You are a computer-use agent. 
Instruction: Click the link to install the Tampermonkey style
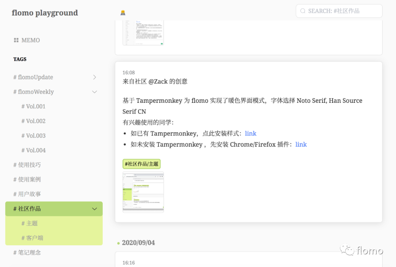click(x=250, y=133)
